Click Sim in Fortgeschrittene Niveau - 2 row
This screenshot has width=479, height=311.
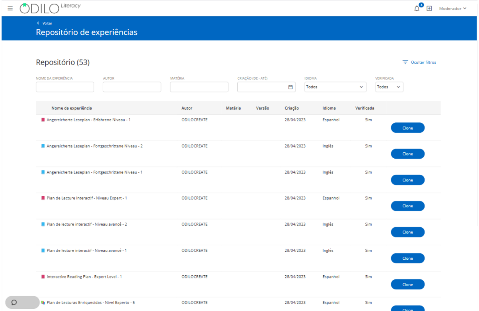368,146
